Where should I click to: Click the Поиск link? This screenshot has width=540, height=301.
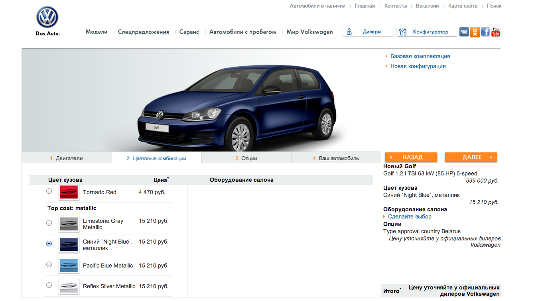coord(494,6)
